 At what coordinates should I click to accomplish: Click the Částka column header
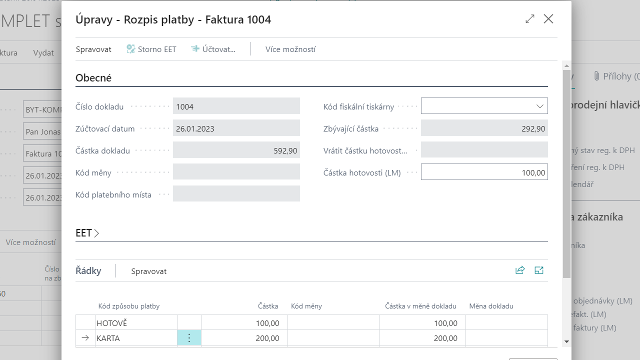pyautogui.click(x=268, y=306)
